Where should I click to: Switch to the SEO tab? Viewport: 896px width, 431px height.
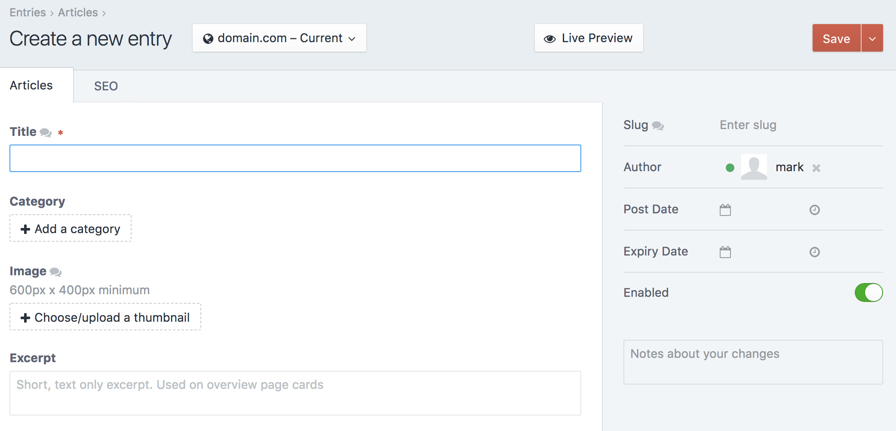pos(106,86)
